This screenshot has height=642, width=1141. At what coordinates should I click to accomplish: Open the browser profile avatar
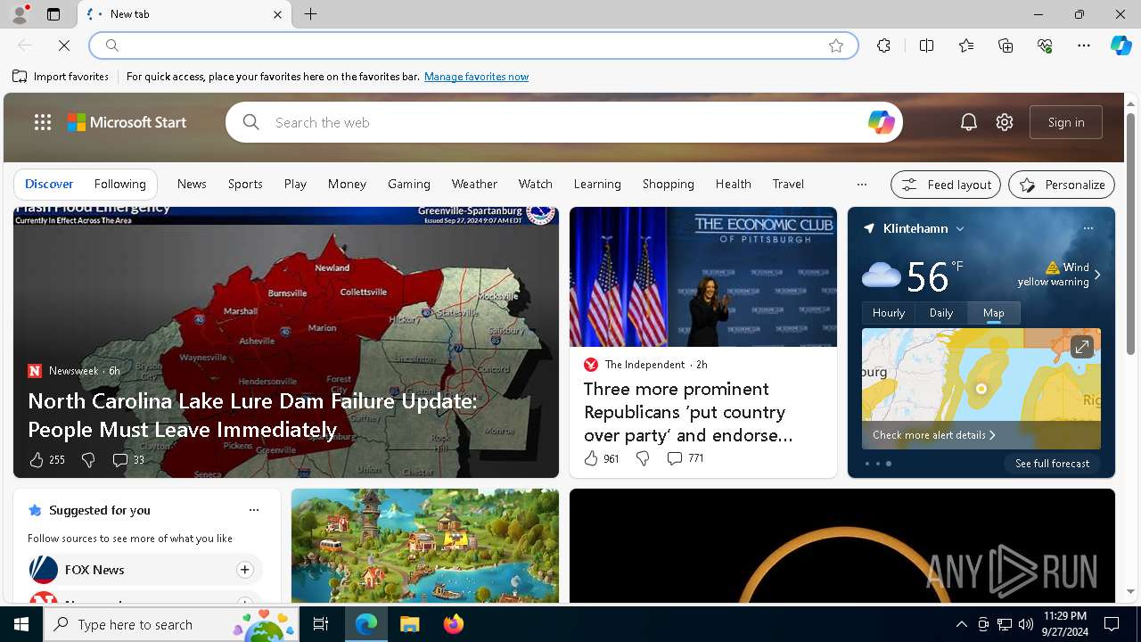pos(20,14)
